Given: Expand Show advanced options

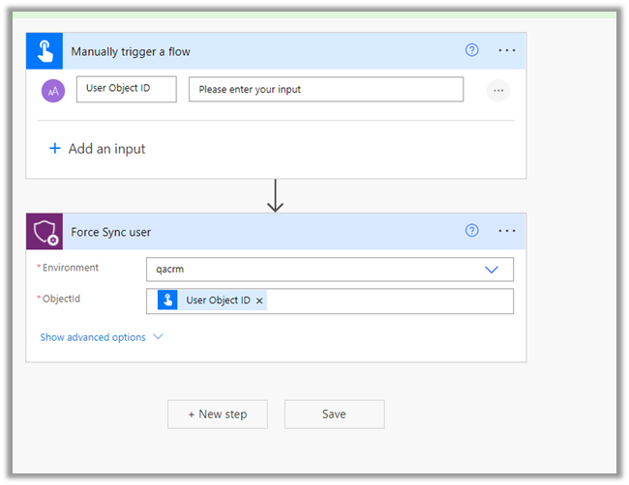Looking at the screenshot, I should tap(102, 337).
